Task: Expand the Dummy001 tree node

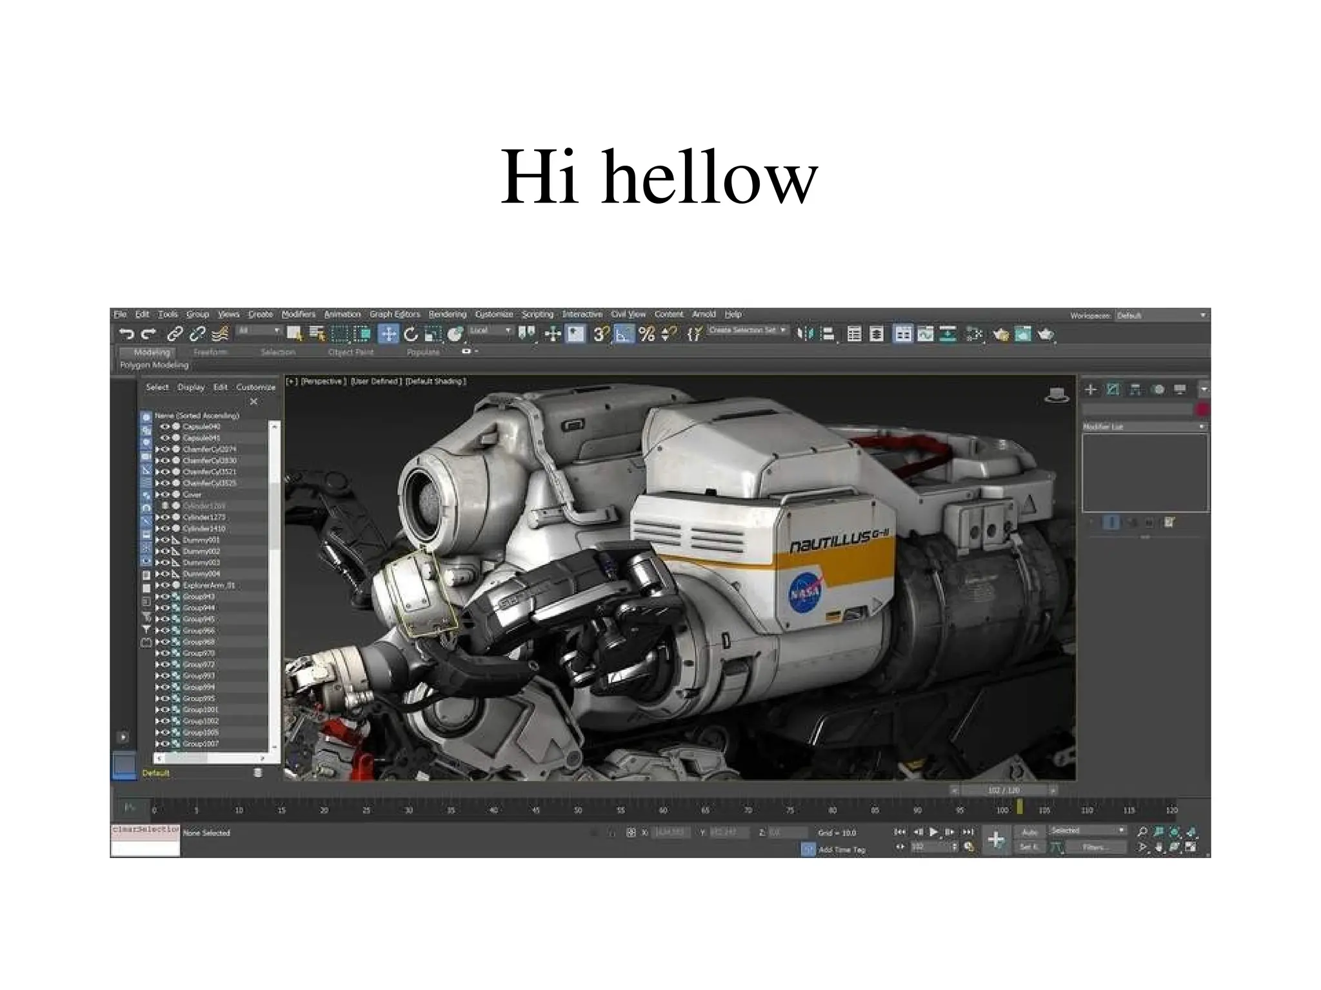Action: [x=158, y=540]
